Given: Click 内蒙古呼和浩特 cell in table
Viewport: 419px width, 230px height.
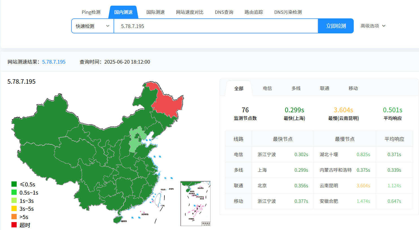Looking at the screenshot, I should coord(336,170).
